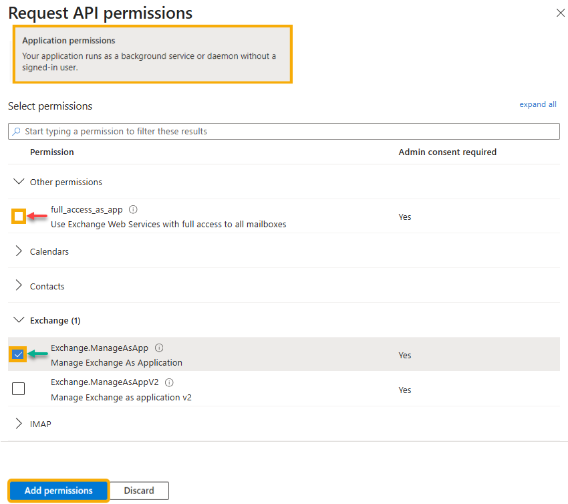
Task: Click info icon beside Exchange.ManageAsAppV2
Action: coord(169,382)
